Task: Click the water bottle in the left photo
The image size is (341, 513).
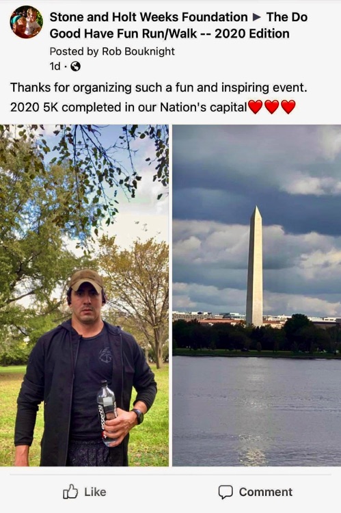Action: coord(107,413)
